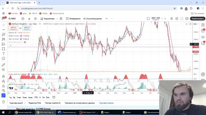Select the text annotation tool
The width and height of the screenshot is (206, 115).
pos(4,54)
